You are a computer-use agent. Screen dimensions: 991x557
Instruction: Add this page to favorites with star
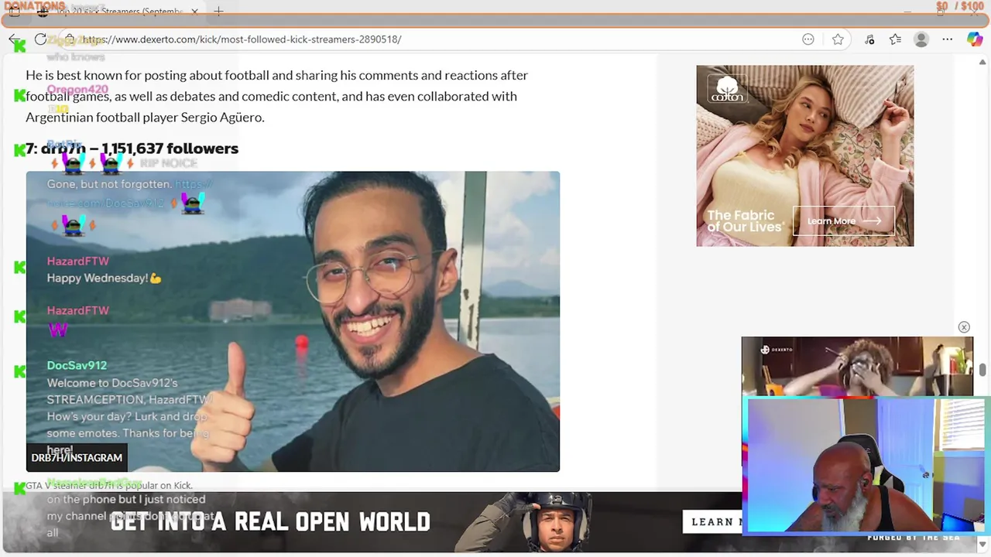click(x=838, y=39)
